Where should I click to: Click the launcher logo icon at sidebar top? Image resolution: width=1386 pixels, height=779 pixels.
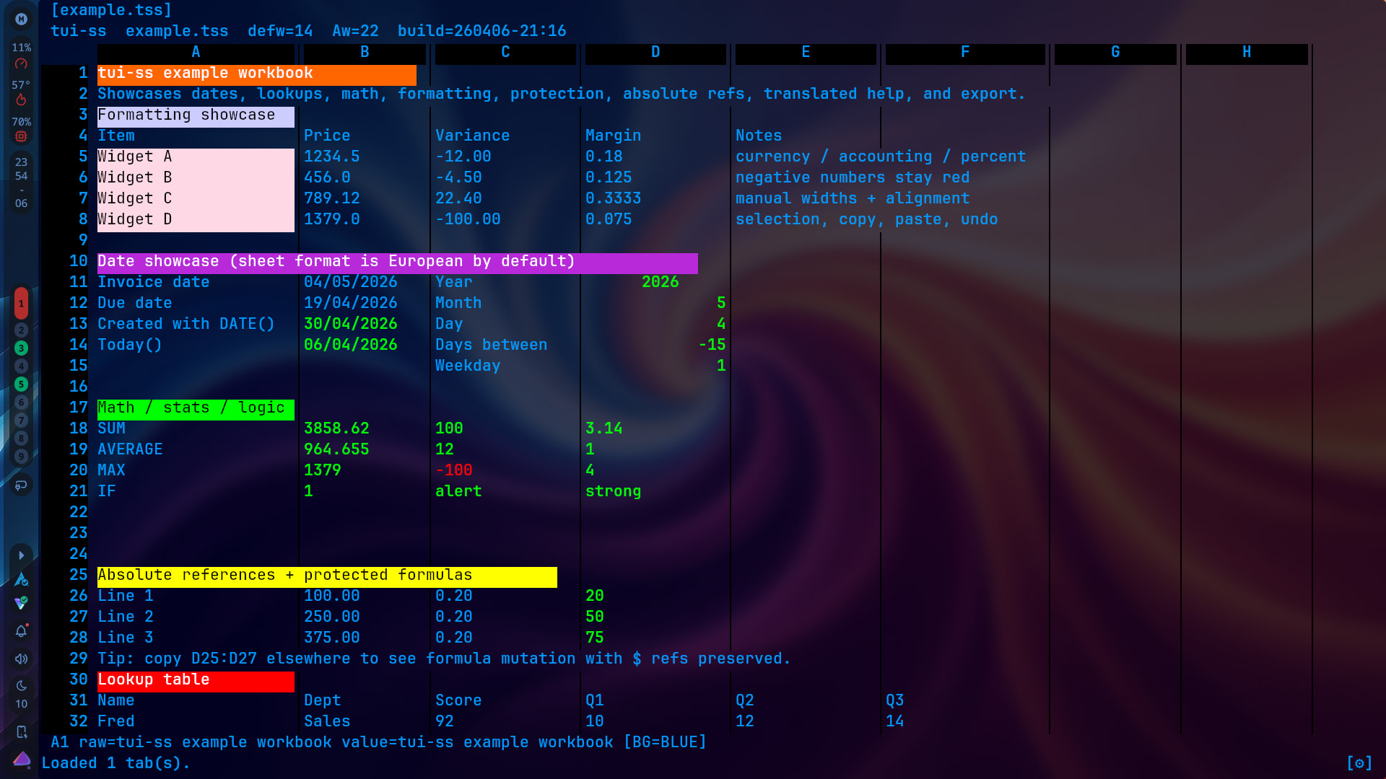(21, 19)
